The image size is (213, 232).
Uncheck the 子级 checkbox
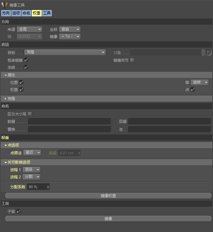point(19,211)
